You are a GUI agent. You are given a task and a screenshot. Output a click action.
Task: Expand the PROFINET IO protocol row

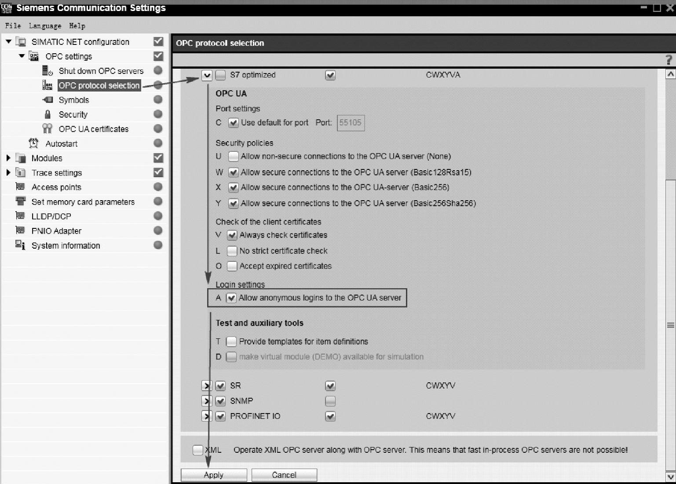tap(207, 416)
